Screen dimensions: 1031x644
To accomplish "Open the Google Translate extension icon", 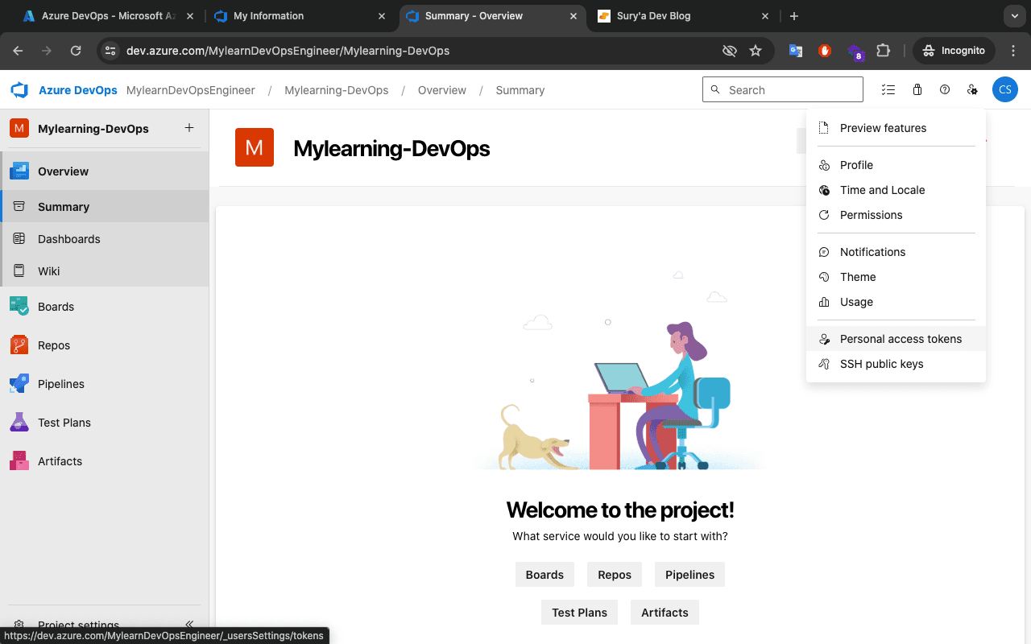I will pyautogui.click(x=796, y=51).
